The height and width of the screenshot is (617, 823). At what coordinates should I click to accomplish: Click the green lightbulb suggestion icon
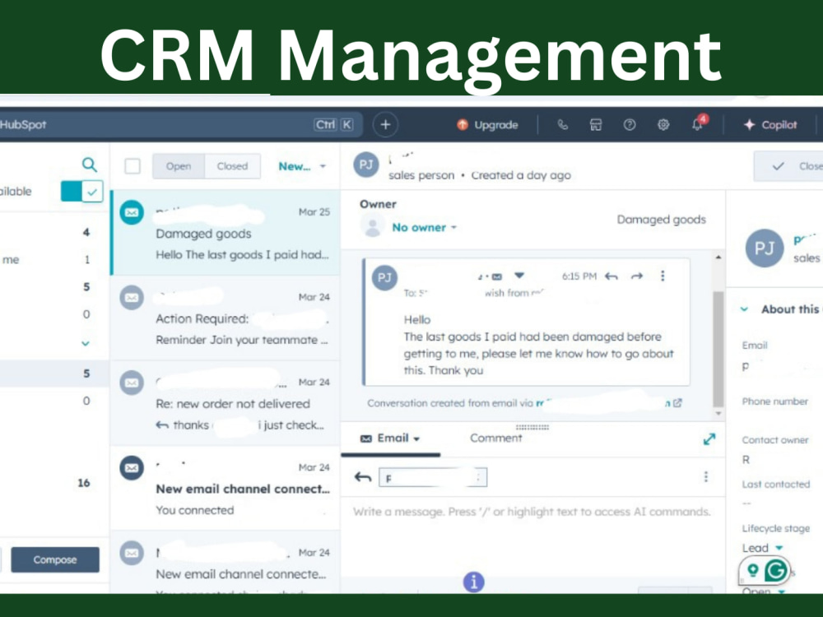[x=753, y=570]
